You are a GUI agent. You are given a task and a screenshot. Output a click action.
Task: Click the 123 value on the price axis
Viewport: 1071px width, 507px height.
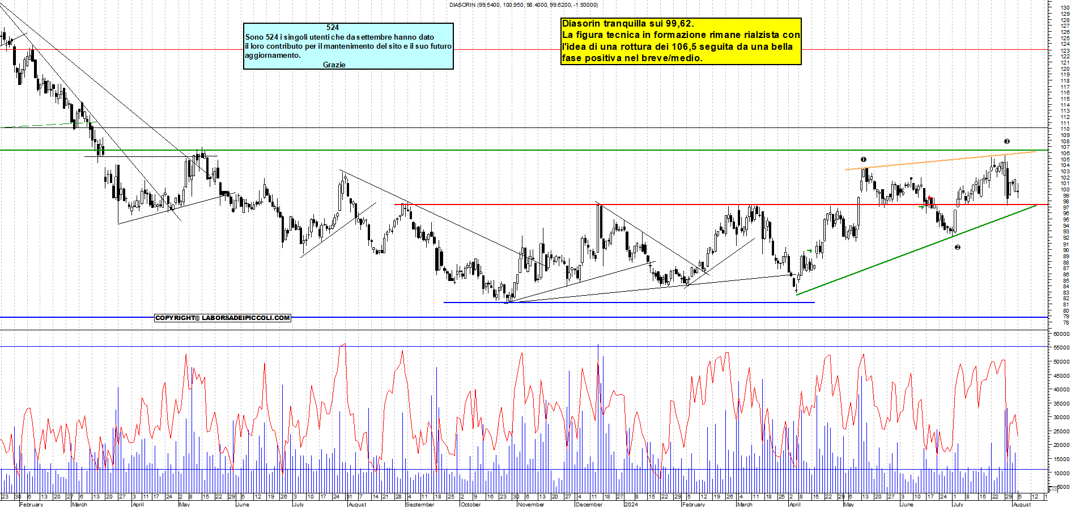1065,50
